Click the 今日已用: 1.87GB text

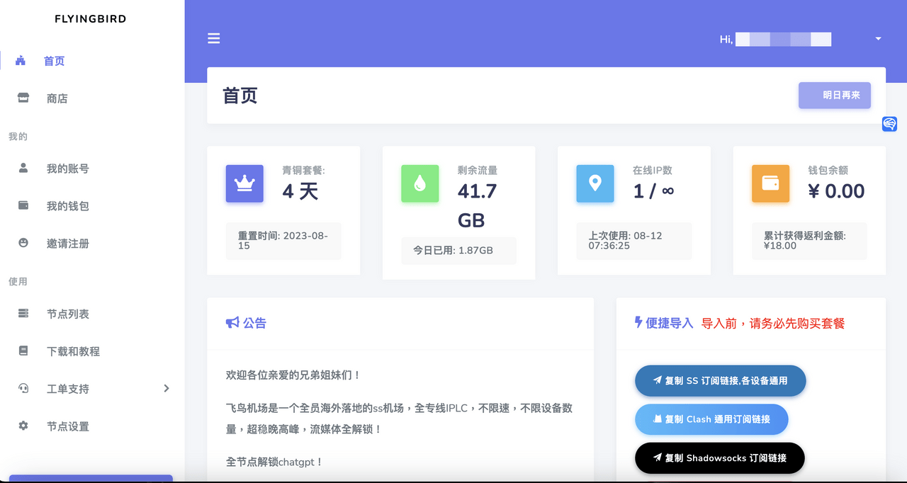click(453, 251)
